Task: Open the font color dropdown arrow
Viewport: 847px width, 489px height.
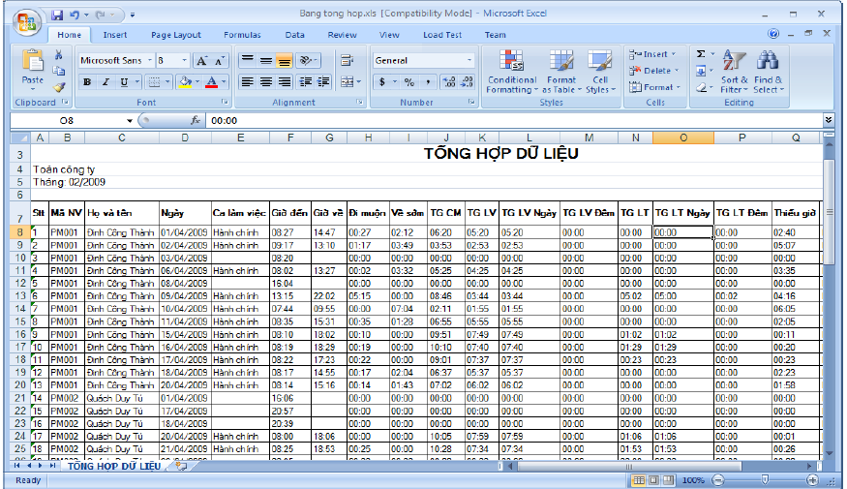Action: pyautogui.click(x=224, y=82)
